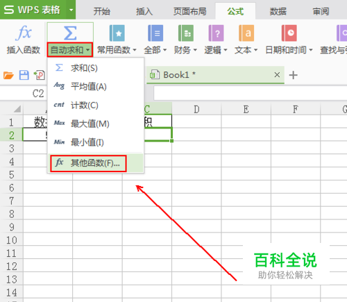Select column D header
347x302 pixels.
[x=196, y=109]
